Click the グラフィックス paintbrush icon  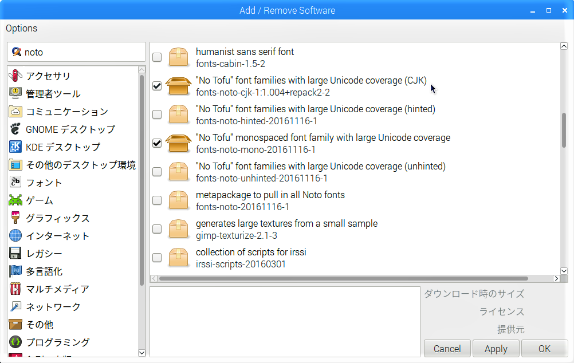point(15,218)
